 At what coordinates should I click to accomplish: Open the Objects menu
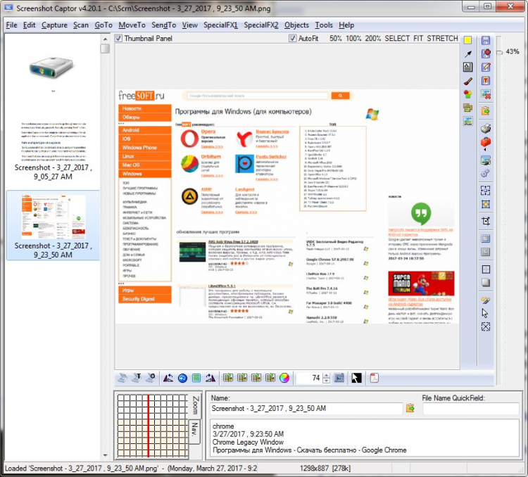click(296, 25)
